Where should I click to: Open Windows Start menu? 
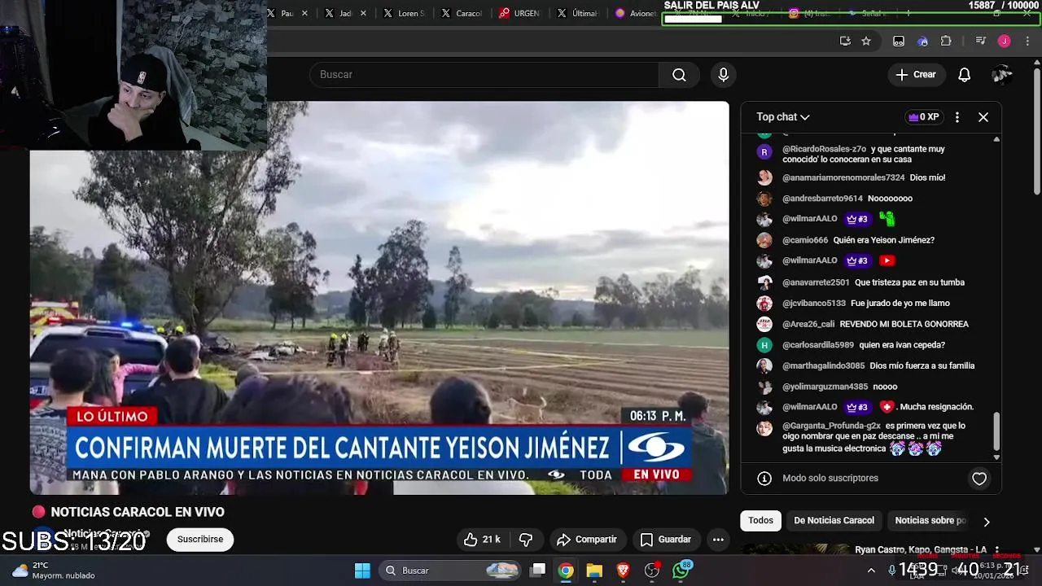coord(362,571)
